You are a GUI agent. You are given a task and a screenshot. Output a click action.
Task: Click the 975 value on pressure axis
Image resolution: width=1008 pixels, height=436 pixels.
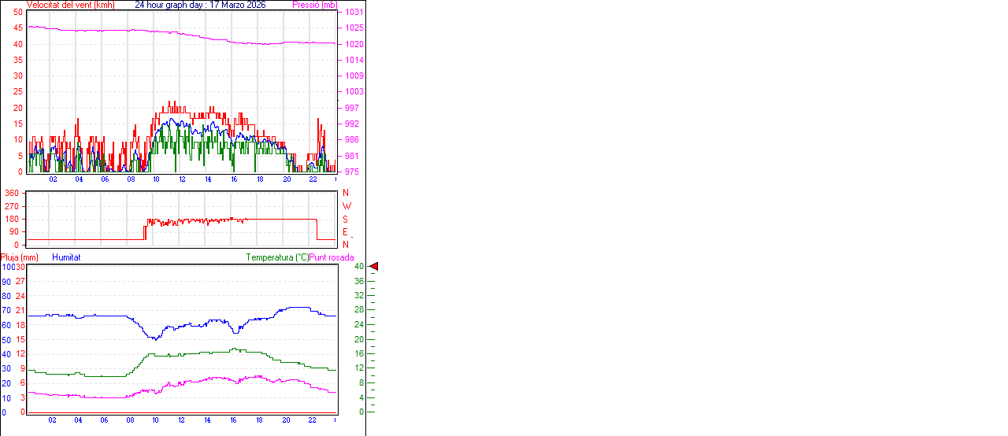click(353, 172)
